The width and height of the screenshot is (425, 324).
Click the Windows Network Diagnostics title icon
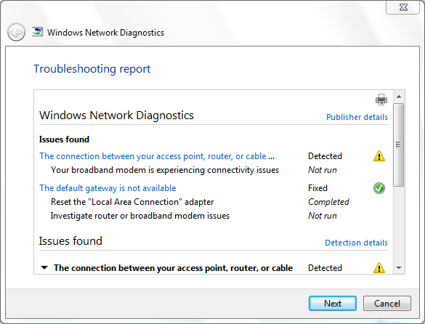click(37, 32)
